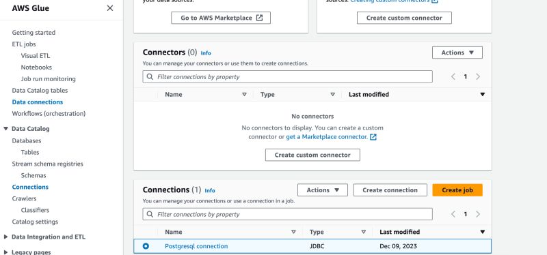Open Getting started page

pyautogui.click(x=34, y=32)
